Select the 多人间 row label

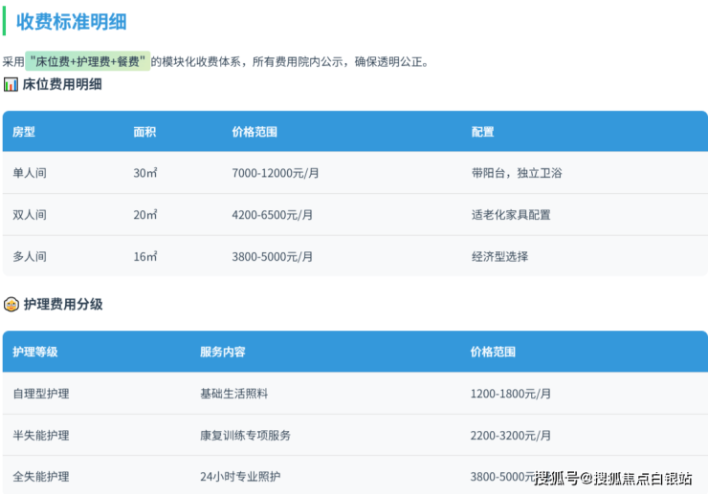coord(30,256)
